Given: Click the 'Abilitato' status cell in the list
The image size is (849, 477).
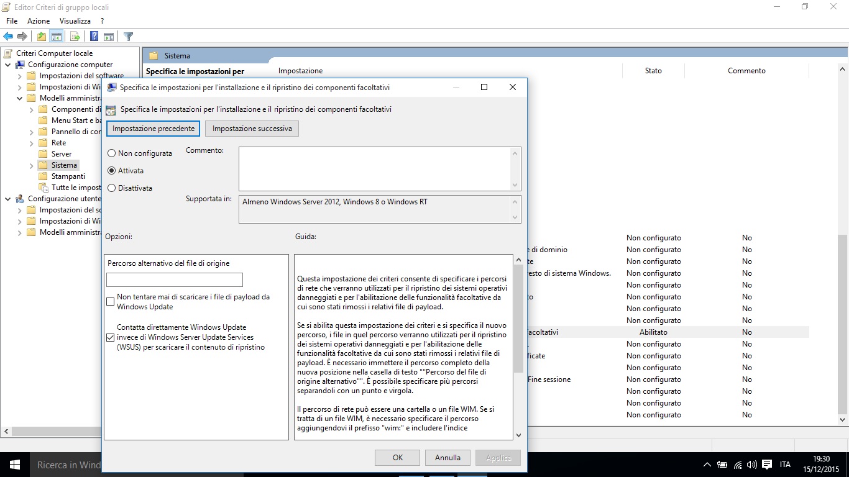Looking at the screenshot, I should pyautogui.click(x=653, y=332).
